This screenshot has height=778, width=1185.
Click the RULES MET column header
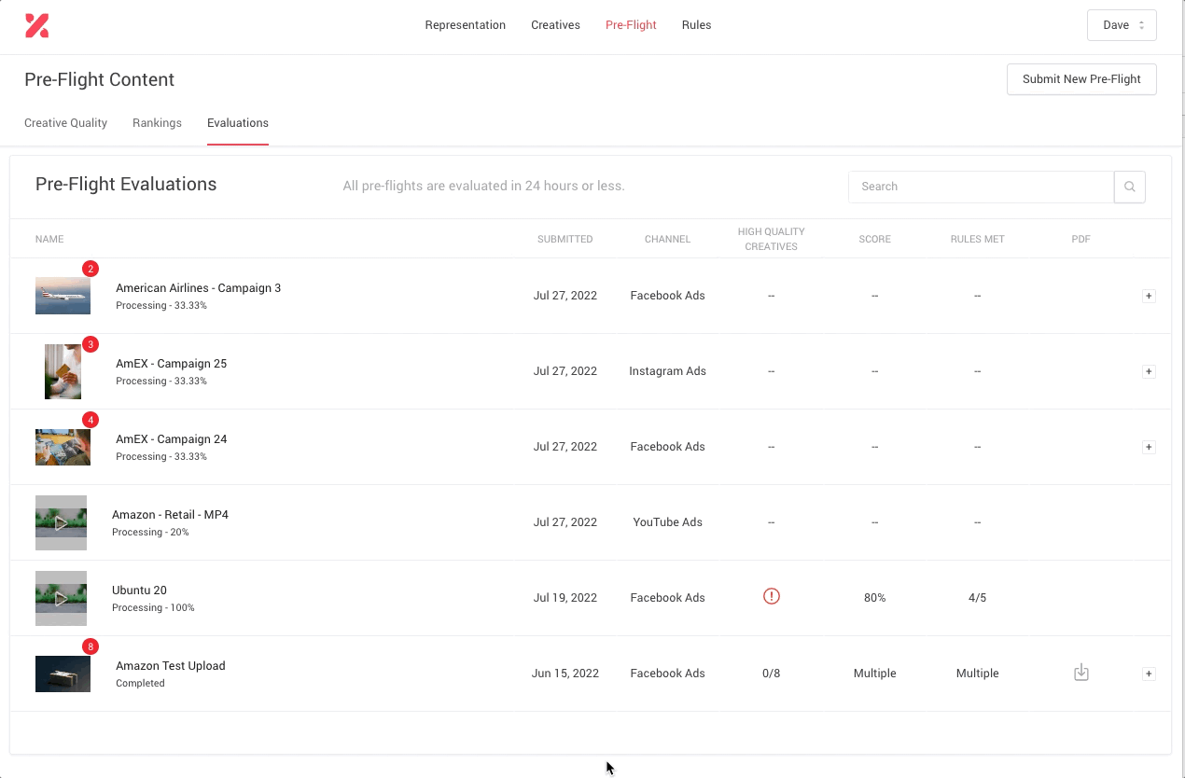tap(977, 239)
